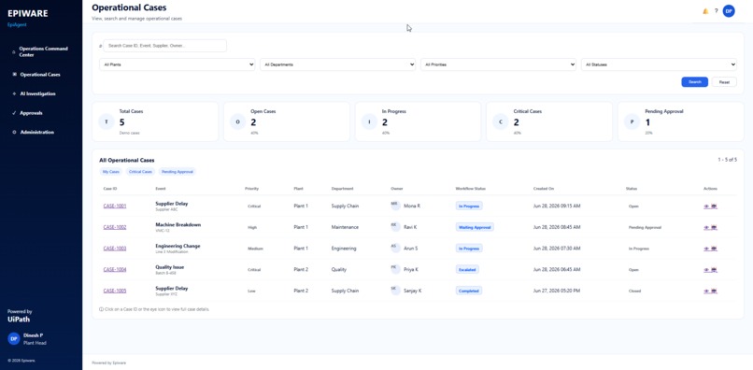Viewport: 753px width, 370px height.
Task: Click Mona R's MR avatar
Action: click(x=395, y=206)
